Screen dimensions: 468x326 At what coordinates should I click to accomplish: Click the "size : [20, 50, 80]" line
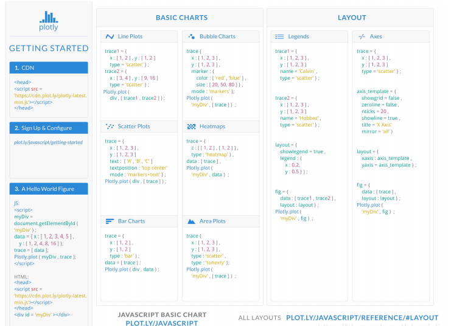click(x=220, y=85)
